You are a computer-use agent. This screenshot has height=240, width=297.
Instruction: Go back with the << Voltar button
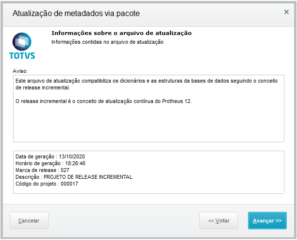(218, 221)
